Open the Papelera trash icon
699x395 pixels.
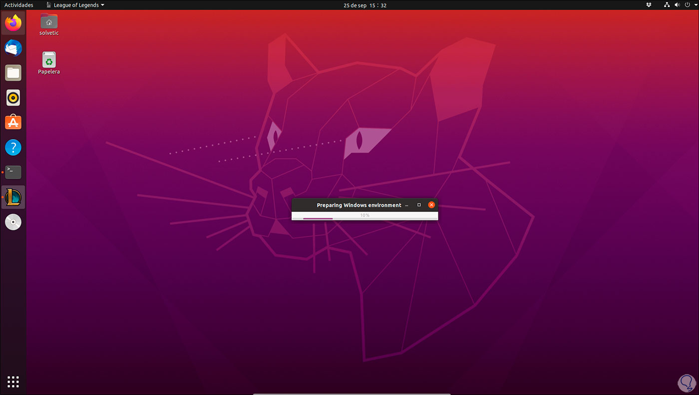(x=49, y=63)
